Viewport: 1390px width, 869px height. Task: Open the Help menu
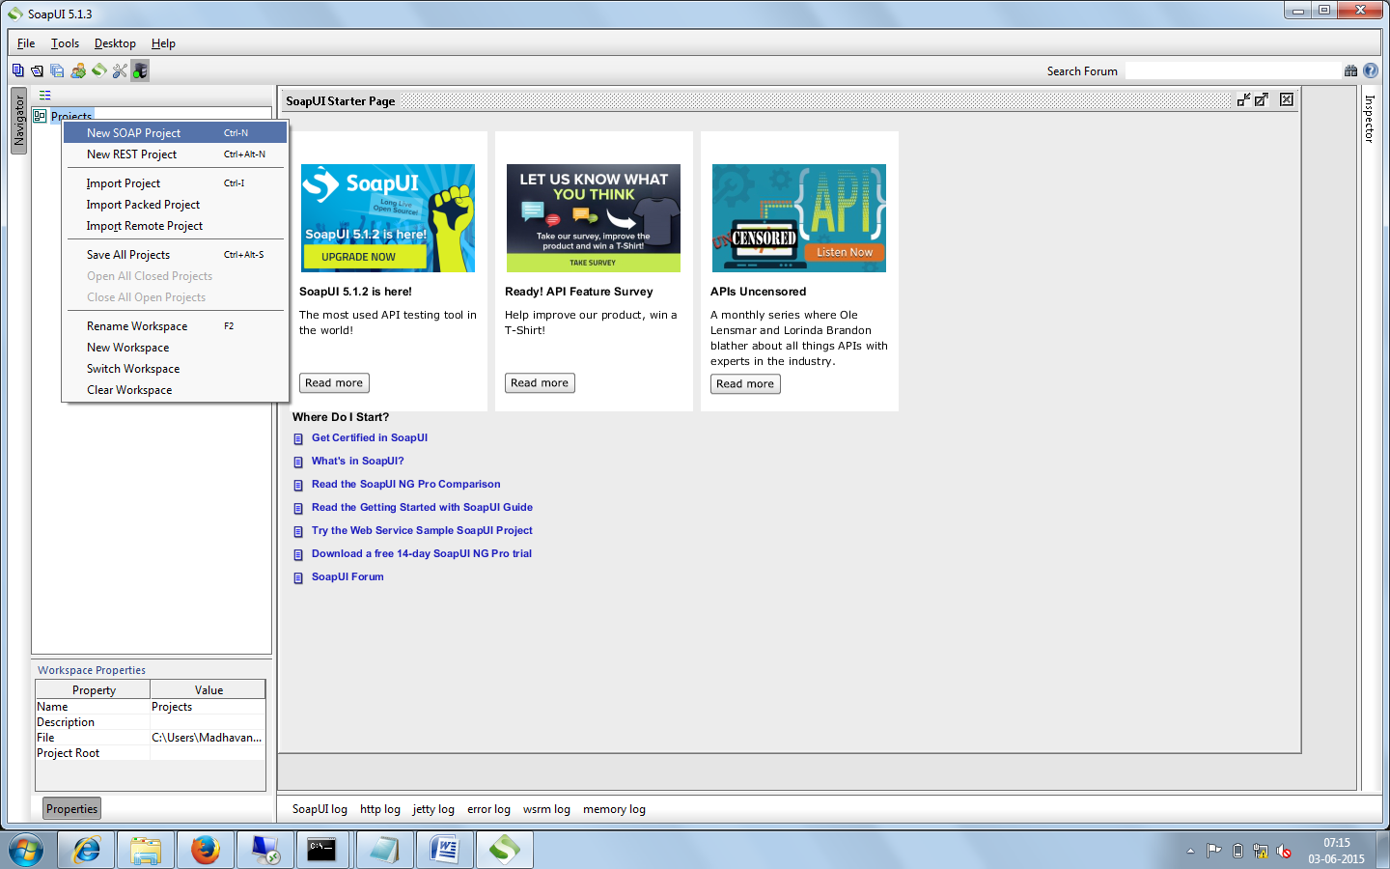[x=163, y=43]
